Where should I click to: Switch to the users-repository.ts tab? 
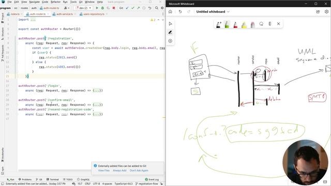[94, 14]
